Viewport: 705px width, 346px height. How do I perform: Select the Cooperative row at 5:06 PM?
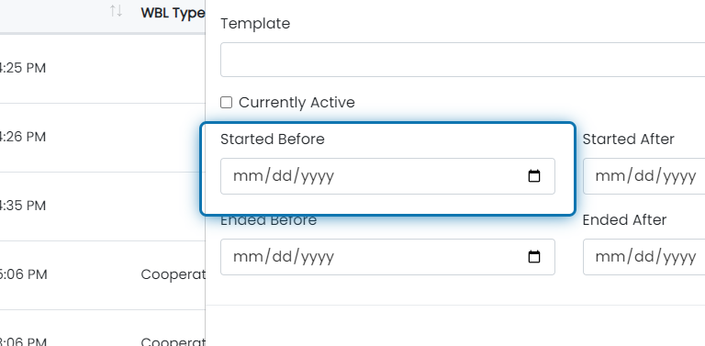tap(103, 275)
